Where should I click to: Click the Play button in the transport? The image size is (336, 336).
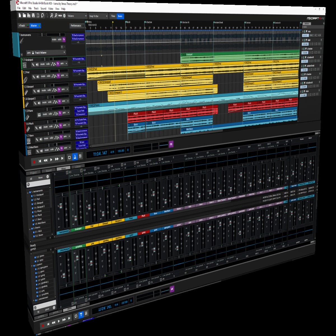(x=51, y=160)
